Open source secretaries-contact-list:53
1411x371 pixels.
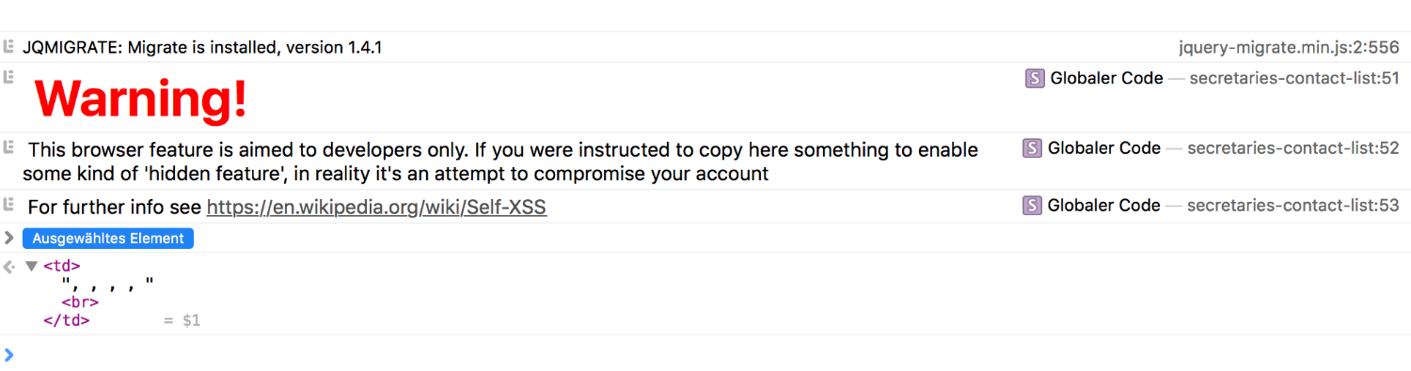1293,206
